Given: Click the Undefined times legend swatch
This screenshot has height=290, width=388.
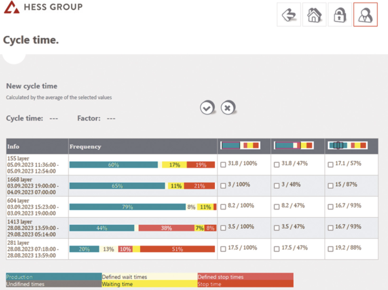Looking at the screenshot, I should click(54, 284).
